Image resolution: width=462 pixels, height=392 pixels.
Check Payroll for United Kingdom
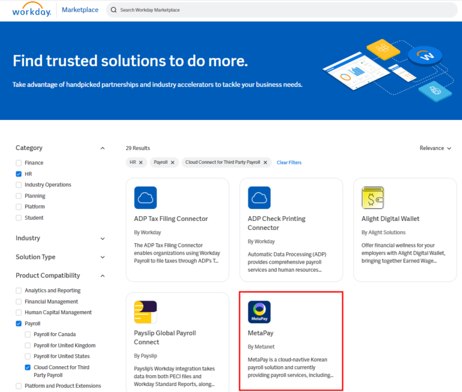(x=28, y=346)
